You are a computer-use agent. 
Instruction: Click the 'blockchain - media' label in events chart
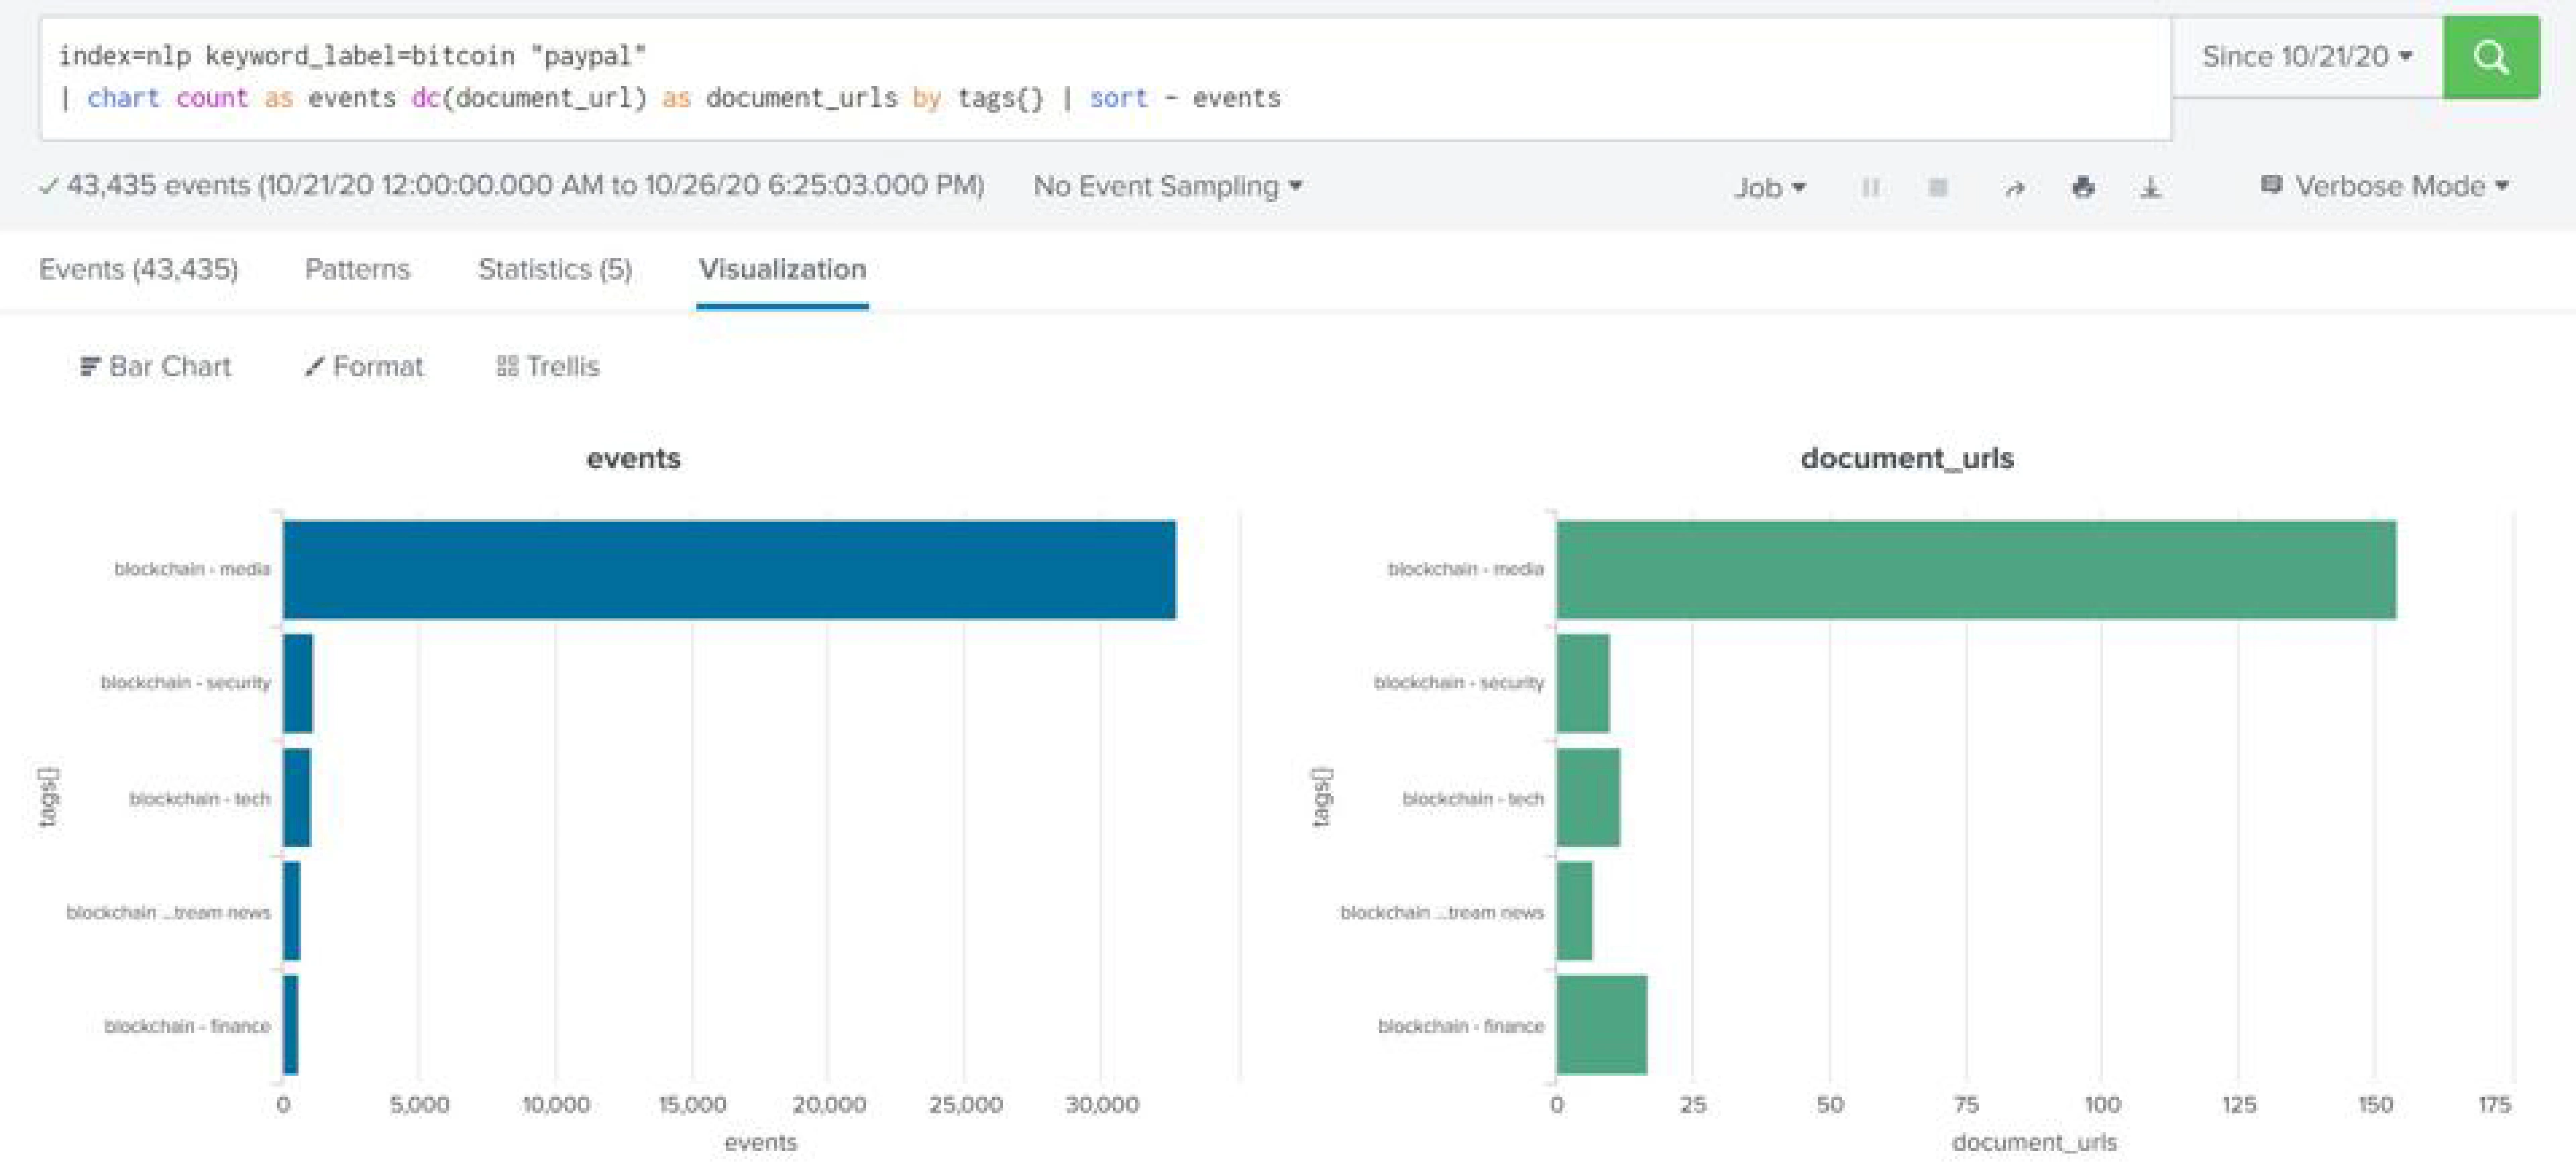pyautogui.click(x=192, y=569)
